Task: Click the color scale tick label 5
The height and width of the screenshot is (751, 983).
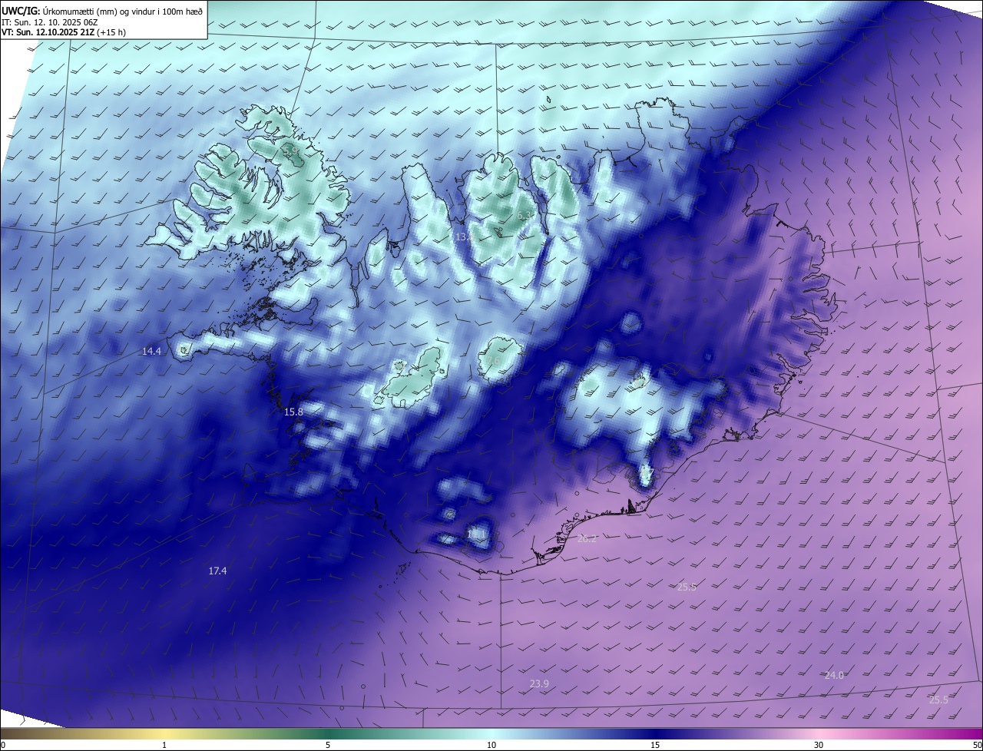Action: coord(328,745)
